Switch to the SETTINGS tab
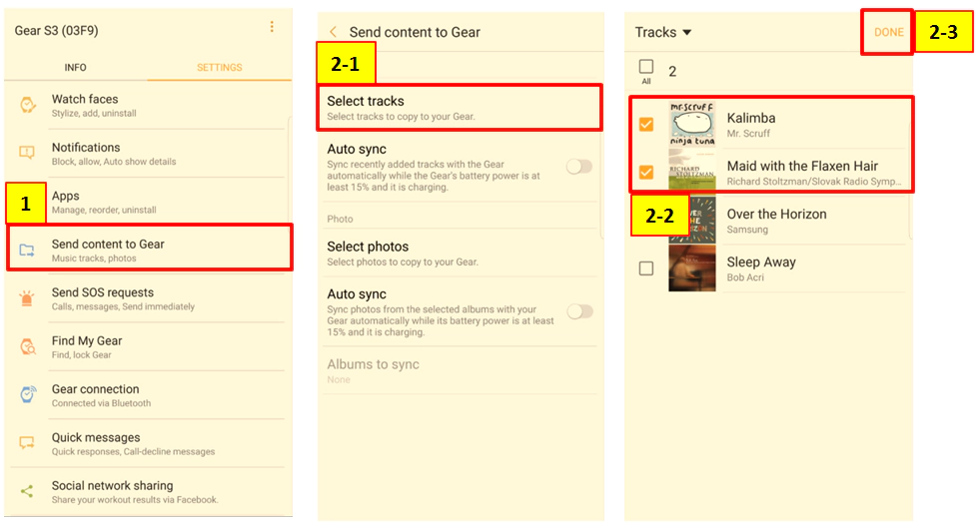Screen dimensions: 976x523 pos(219,67)
